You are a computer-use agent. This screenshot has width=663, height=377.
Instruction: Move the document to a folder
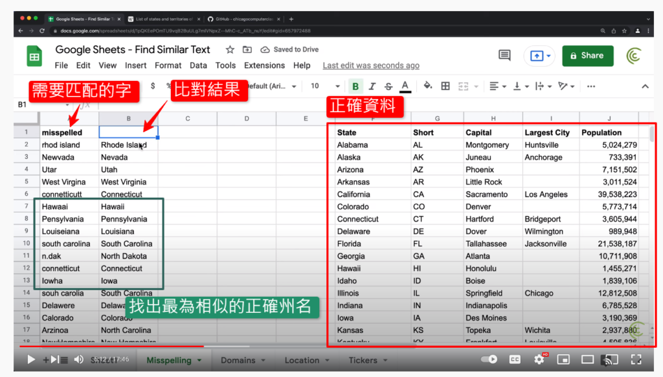click(247, 49)
